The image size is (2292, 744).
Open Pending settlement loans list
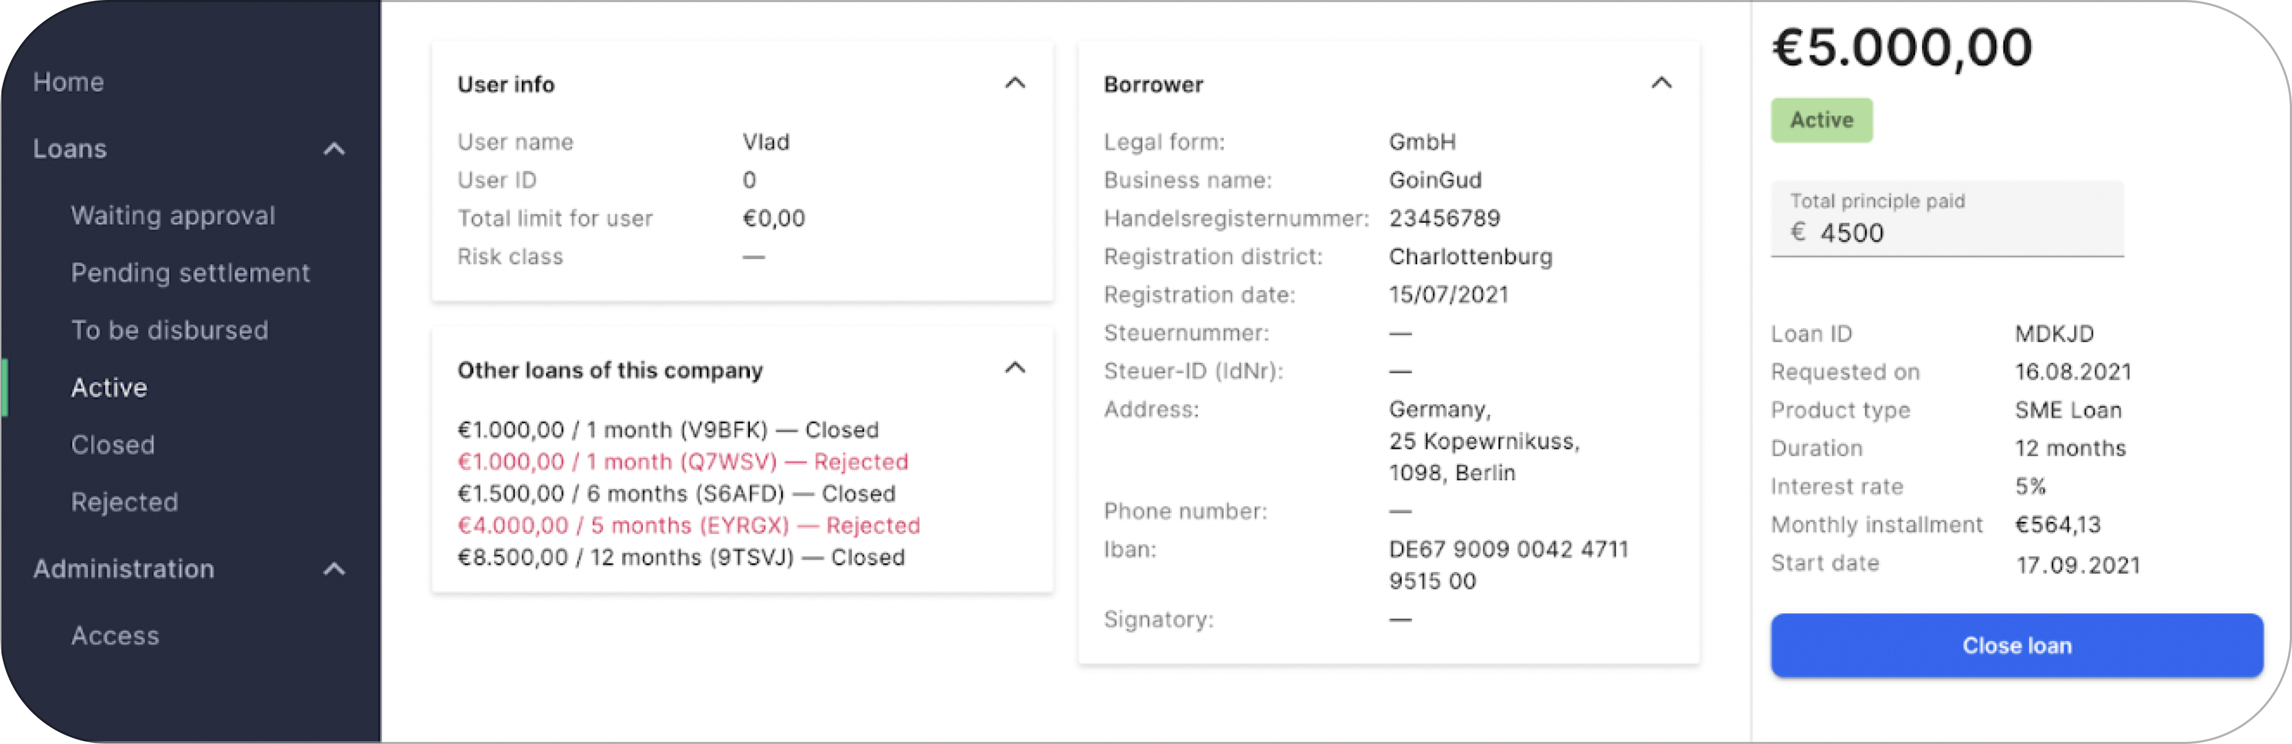[x=190, y=273]
